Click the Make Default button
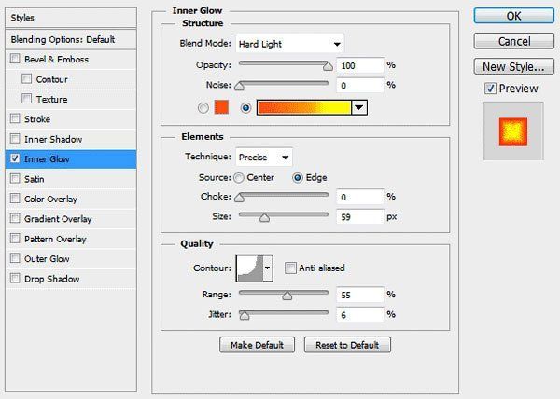This screenshot has width=560, height=399. click(x=257, y=345)
